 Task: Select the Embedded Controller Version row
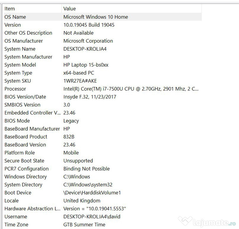[x=103, y=113]
